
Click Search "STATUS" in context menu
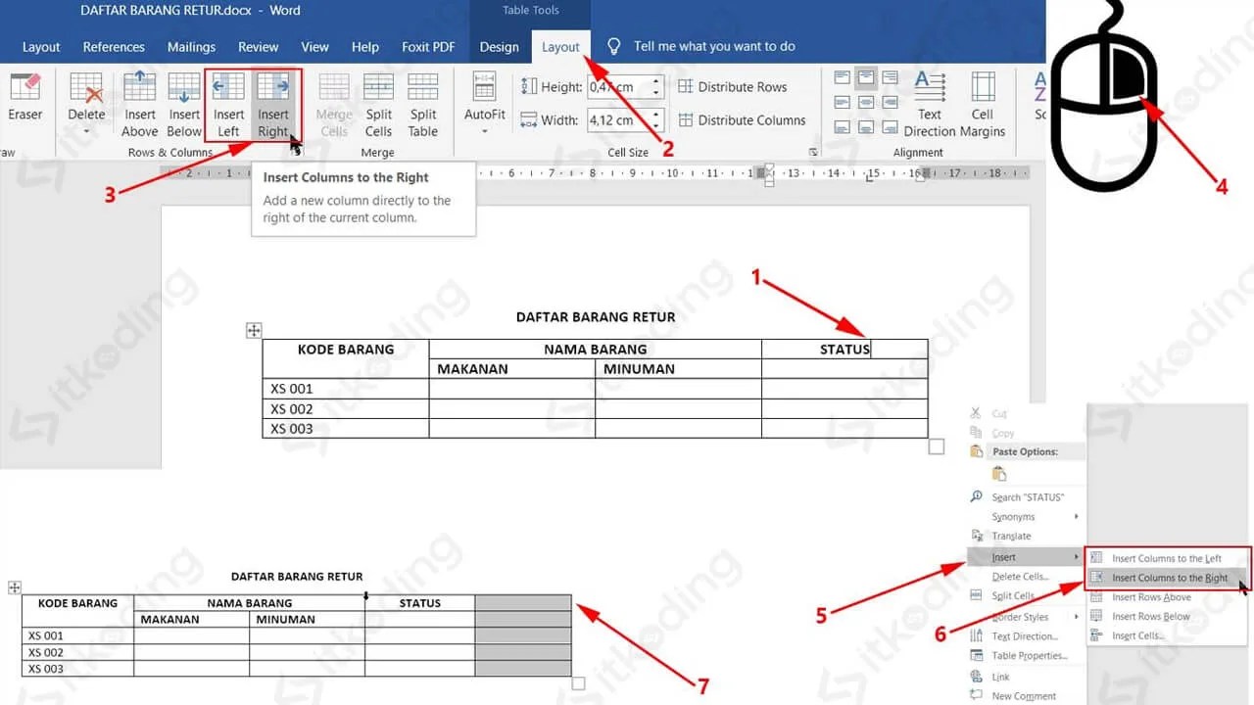click(1025, 497)
